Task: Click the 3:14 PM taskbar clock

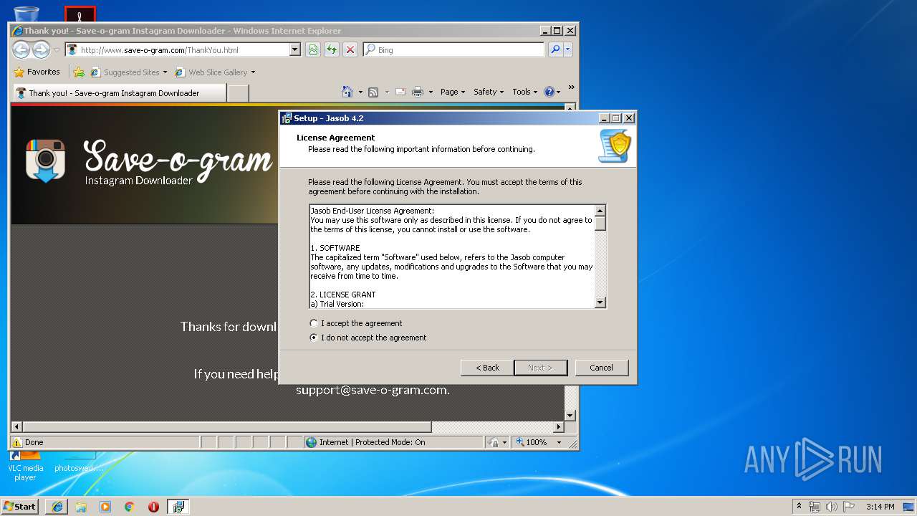Action: 880,507
